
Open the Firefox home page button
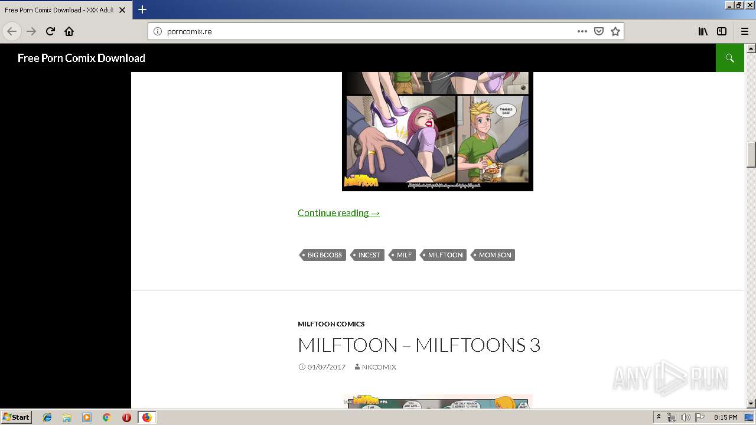click(69, 31)
